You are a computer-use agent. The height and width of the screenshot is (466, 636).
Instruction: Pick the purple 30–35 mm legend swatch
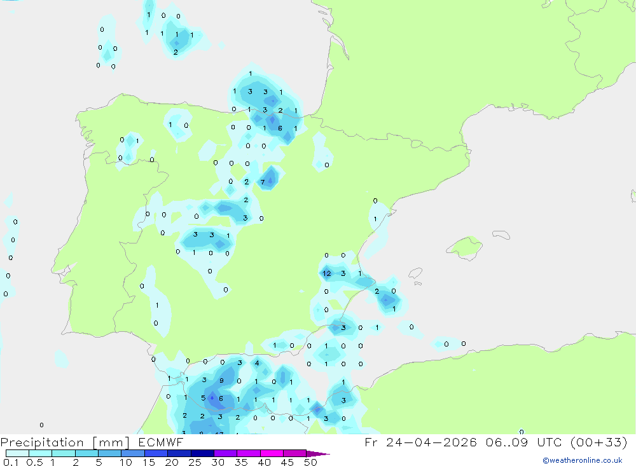click(x=226, y=453)
